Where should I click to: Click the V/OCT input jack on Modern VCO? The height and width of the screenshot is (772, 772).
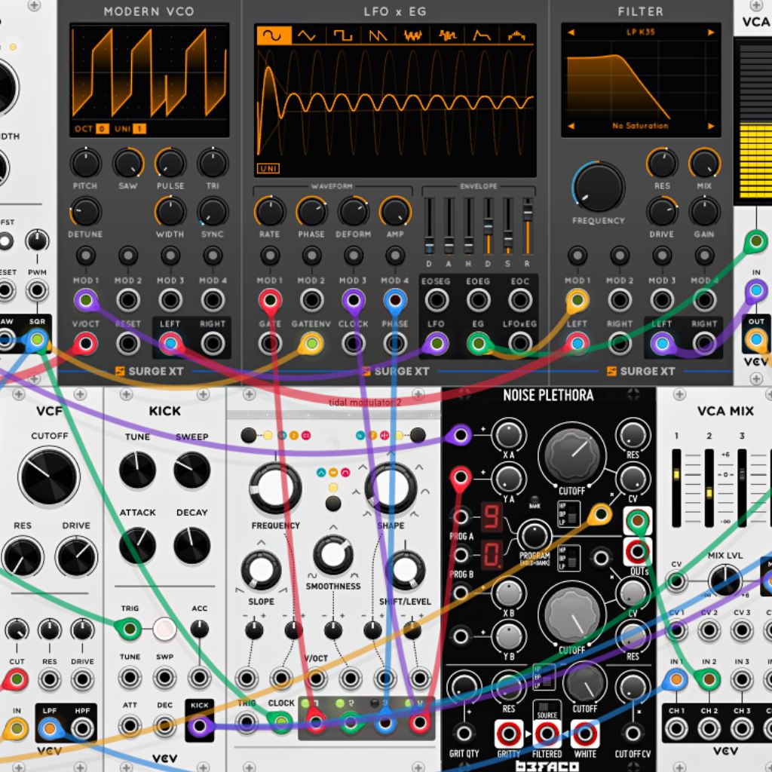(86, 343)
